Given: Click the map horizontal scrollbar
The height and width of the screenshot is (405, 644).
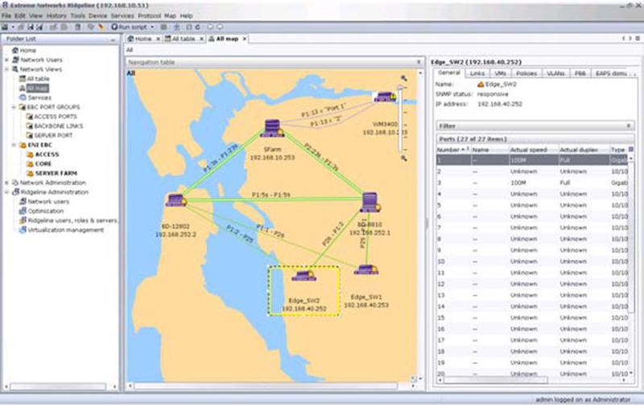Looking at the screenshot, I should coord(266,386).
